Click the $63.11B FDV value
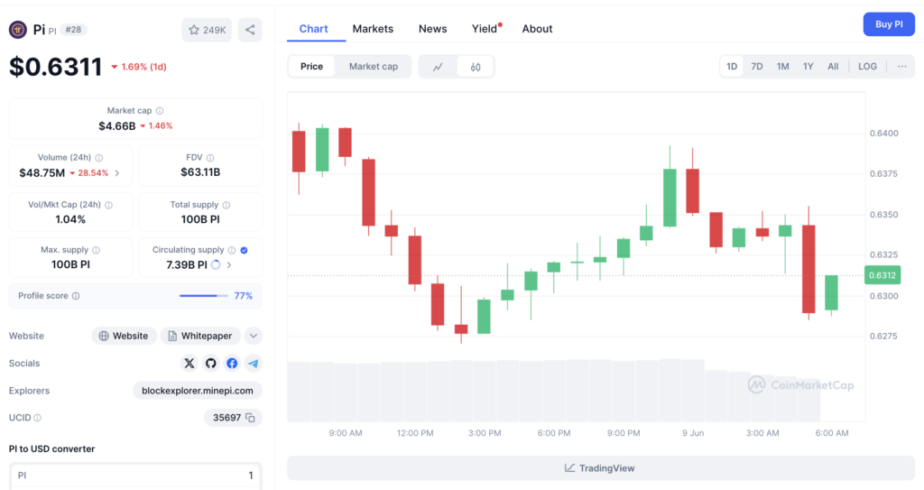This screenshot has height=490, width=924. click(200, 172)
